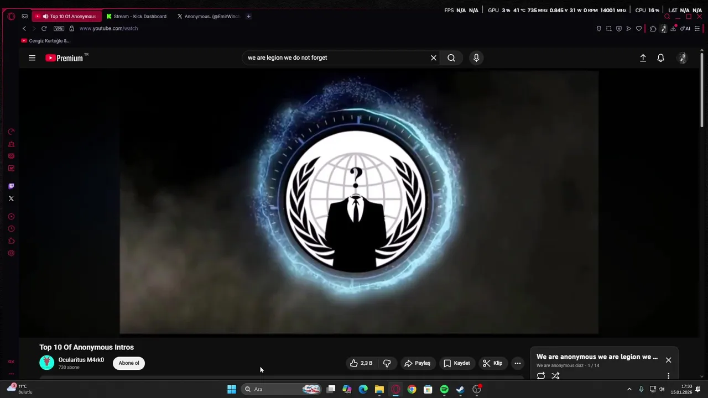This screenshot has height=398, width=708.
Task: Open a new browser tab
Action: 248,17
